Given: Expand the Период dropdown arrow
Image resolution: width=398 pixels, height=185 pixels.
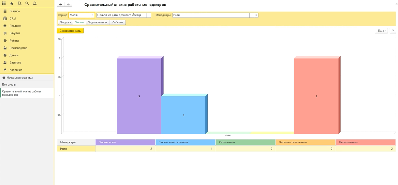Looking at the screenshot, I should point(92,15).
